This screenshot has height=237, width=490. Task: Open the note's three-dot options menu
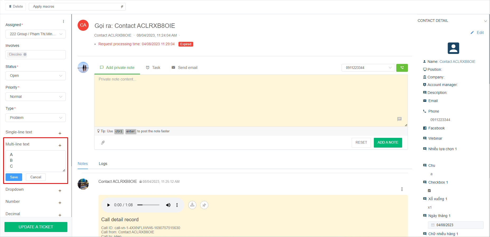pos(402,189)
